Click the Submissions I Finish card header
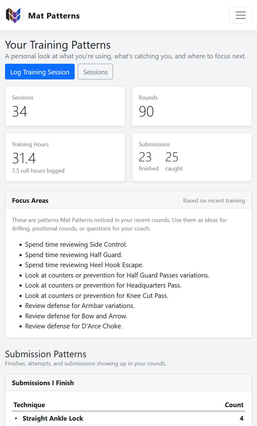The height and width of the screenshot is (426, 257). (128, 383)
